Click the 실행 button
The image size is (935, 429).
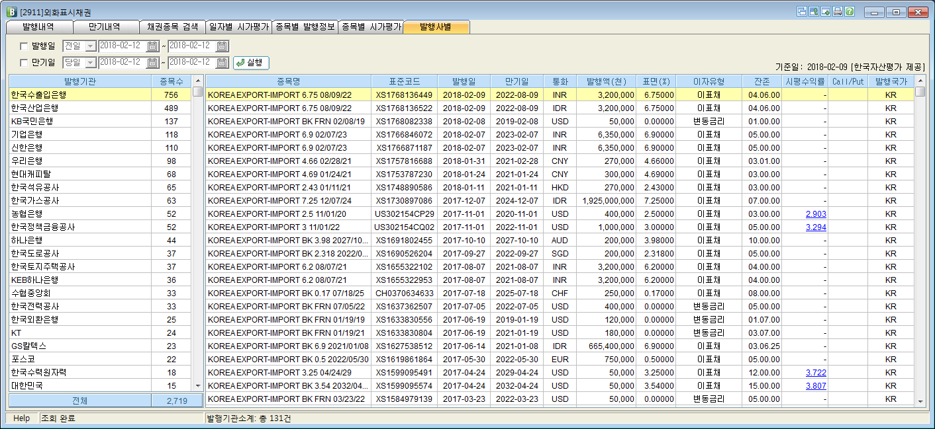[x=251, y=63]
